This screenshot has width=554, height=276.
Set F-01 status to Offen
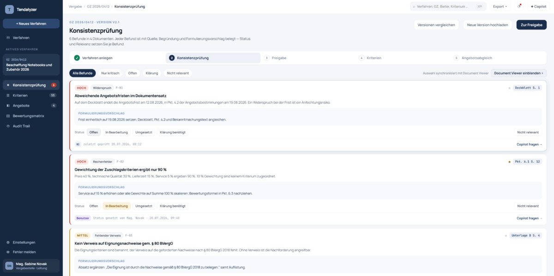pyautogui.click(x=94, y=132)
